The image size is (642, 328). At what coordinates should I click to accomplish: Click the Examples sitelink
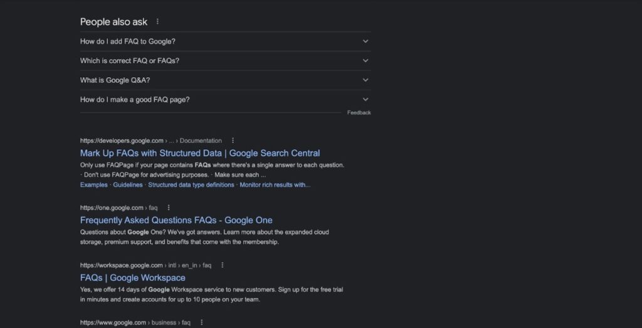click(94, 185)
